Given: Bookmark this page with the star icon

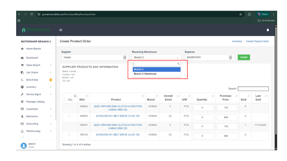Looking at the screenshot, I should pyautogui.click(x=241, y=14).
